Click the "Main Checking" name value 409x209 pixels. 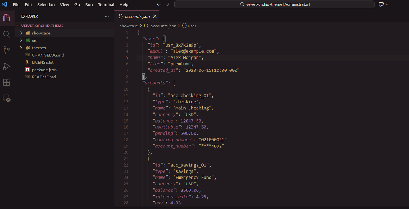coord(192,108)
